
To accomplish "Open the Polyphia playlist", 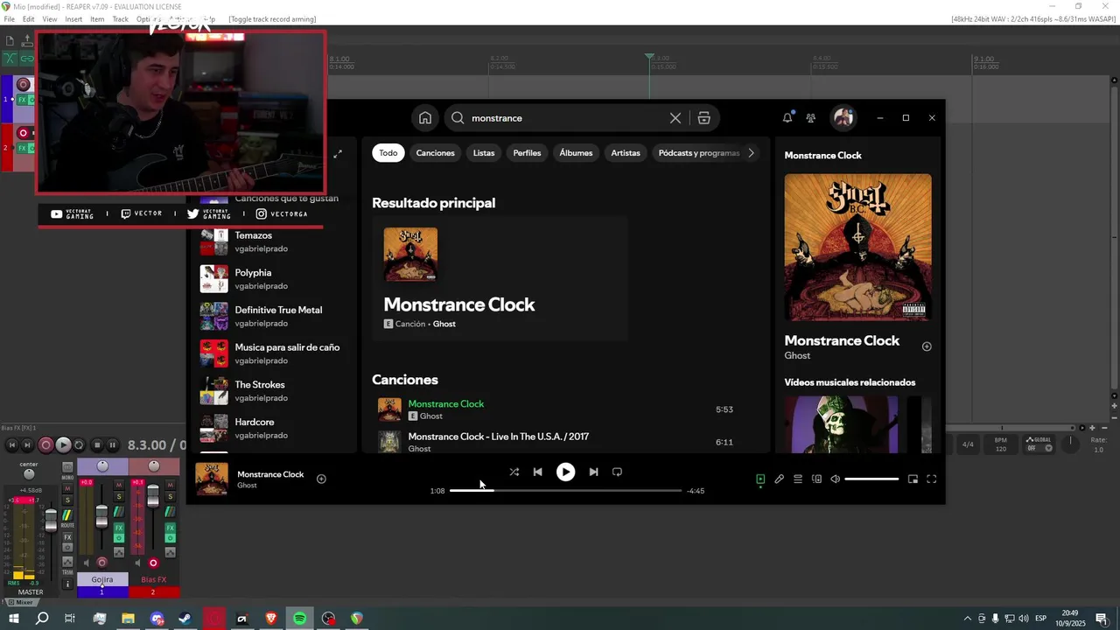I will point(269,278).
